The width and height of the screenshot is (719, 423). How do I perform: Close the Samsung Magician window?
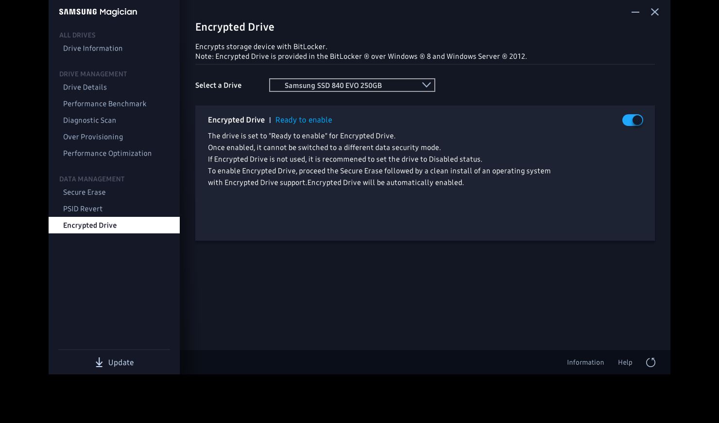tap(655, 12)
